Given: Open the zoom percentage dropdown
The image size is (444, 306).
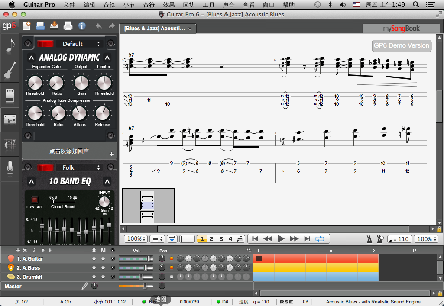Looking at the screenshot, I should [x=136, y=238].
